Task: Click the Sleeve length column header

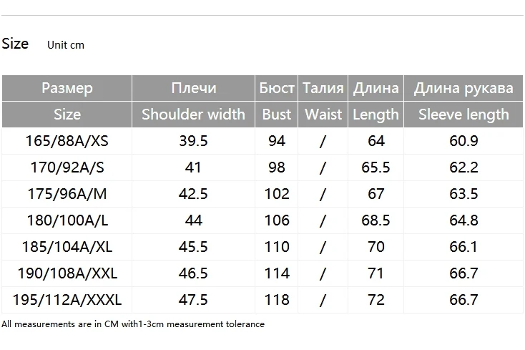Action: pyautogui.click(x=463, y=115)
